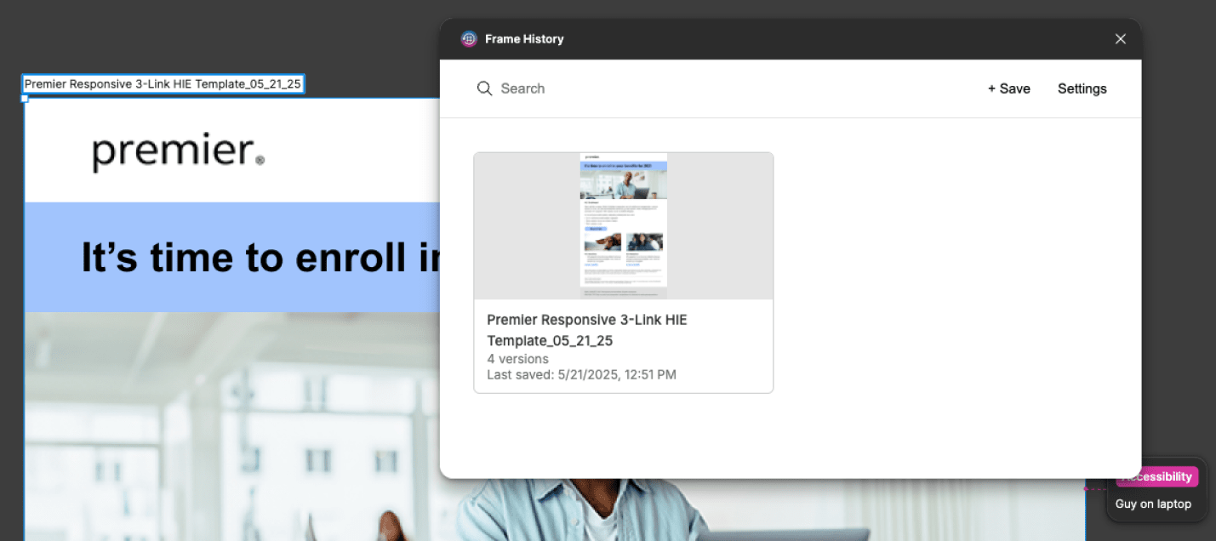Open the saved frame preview thumbnail

coord(623,226)
